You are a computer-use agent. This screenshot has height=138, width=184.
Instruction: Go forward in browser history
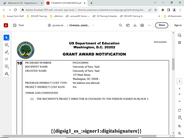tap(9, 10)
